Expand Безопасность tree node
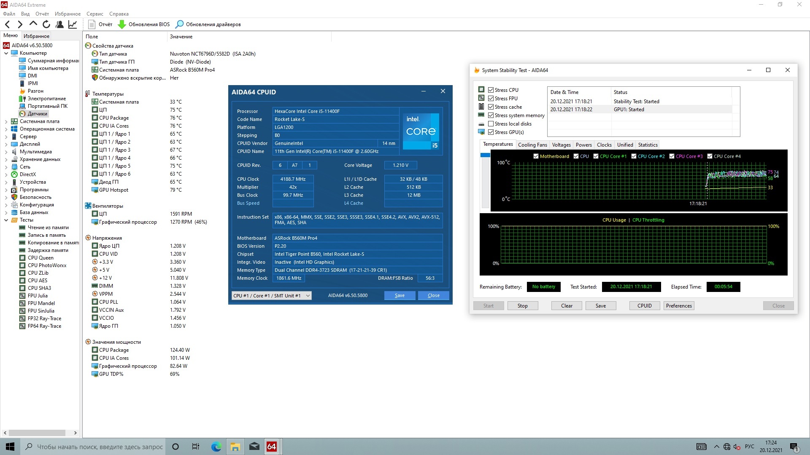The height and width of the screenshot is (455, 810). click(x=6, y=197)
